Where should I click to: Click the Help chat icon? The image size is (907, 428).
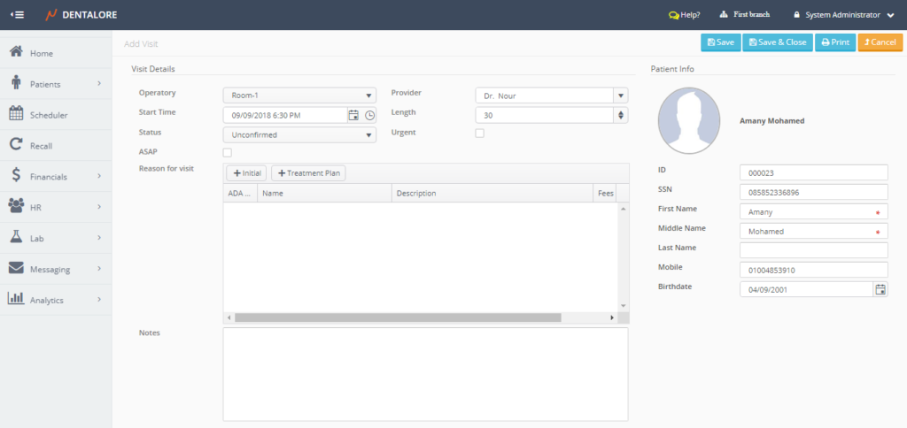pos(674,15)
